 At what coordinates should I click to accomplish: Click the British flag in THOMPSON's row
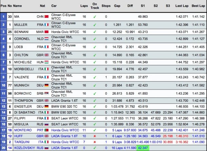coord(46,100)
